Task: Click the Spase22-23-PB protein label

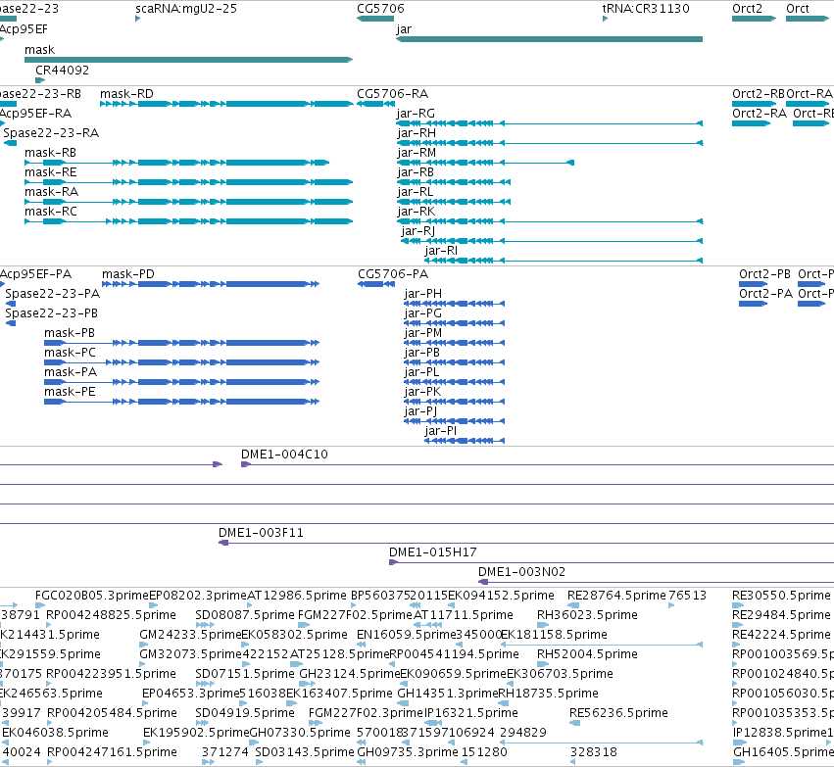Action: coord(52,313)
